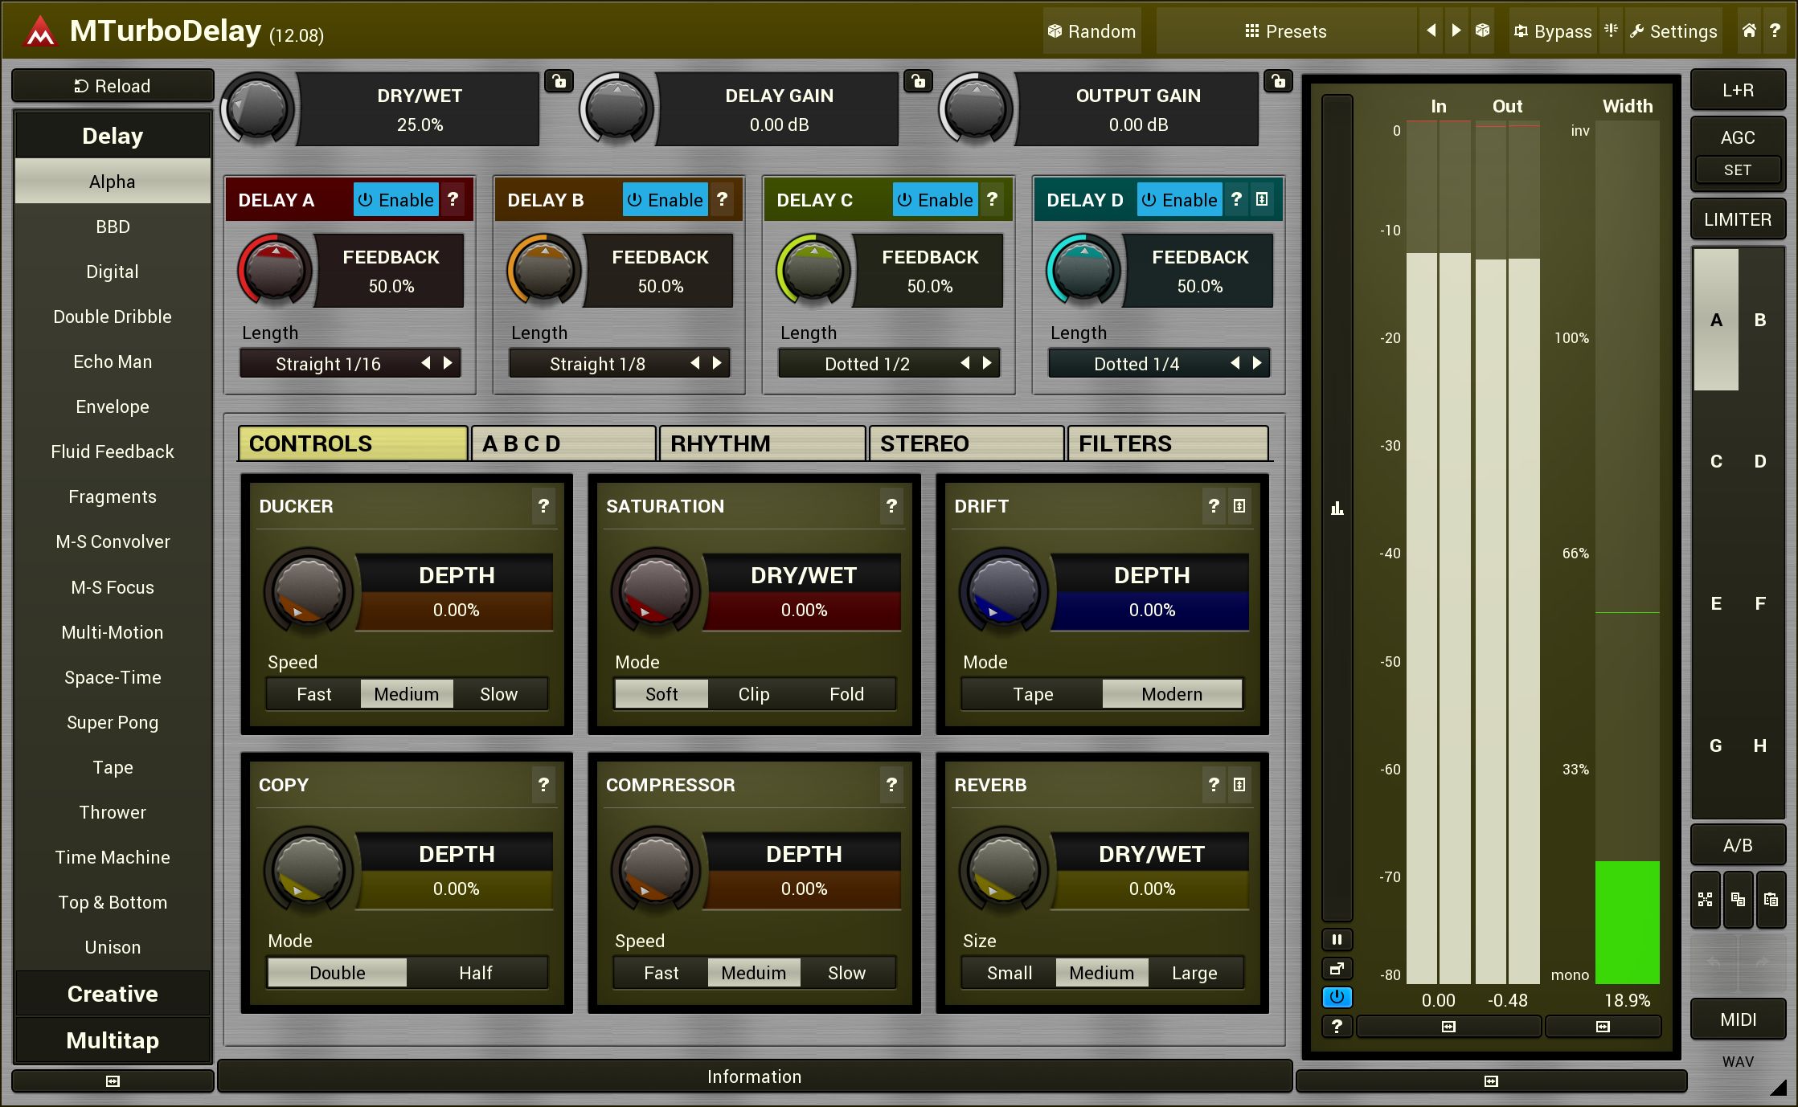Viewport: 1798px width, 1107px height.
Task: Open Settings
Action: 1673,31
